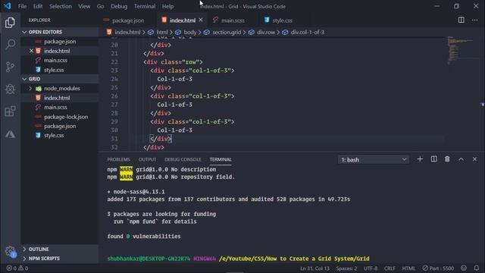Screen dimensions: 485x273
Task: Open the Source Control view icon
Action: coord(10,67)
